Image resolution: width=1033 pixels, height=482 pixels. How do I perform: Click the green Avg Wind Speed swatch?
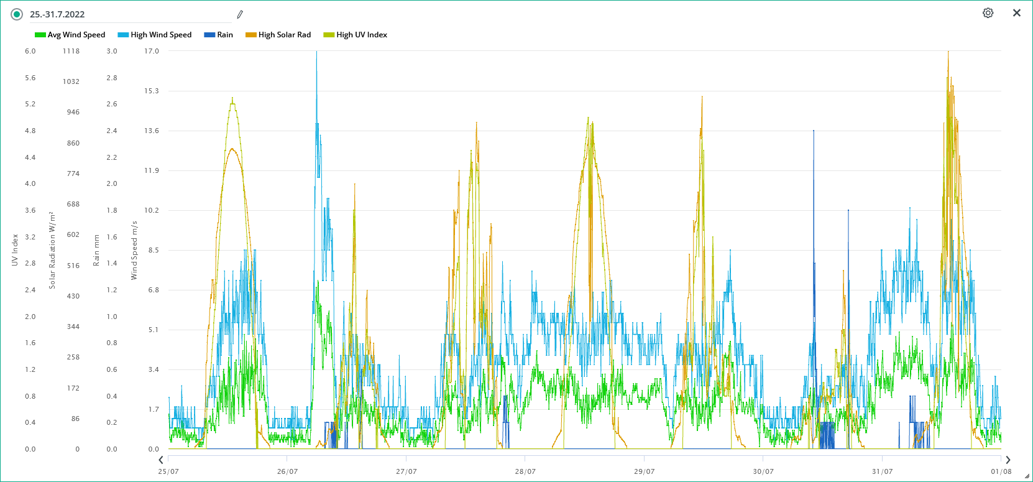(40, 35)
